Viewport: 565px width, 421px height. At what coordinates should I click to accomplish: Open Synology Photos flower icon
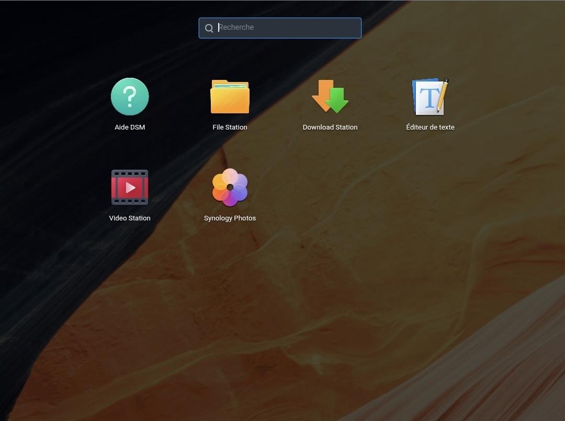coord(230,187)
